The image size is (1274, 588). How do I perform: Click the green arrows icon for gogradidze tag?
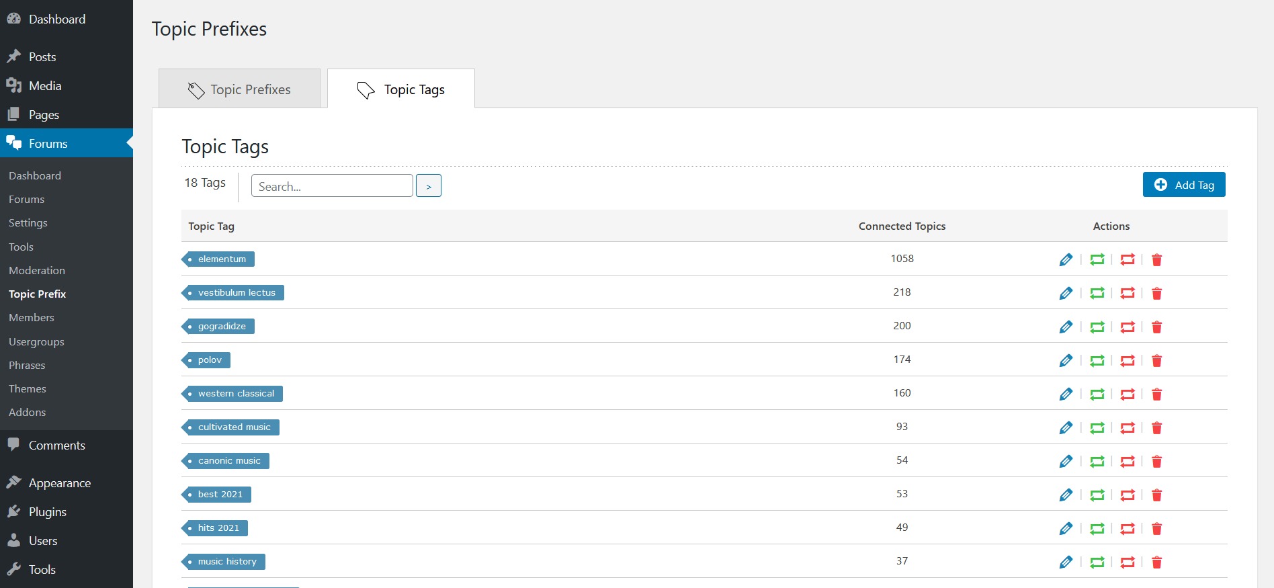coord(1097,327)
